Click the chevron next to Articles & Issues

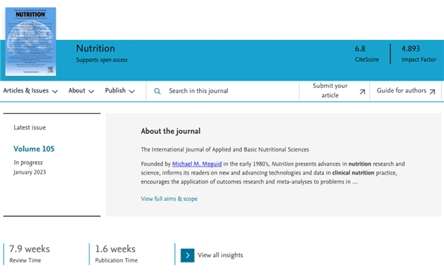[55, 92]
